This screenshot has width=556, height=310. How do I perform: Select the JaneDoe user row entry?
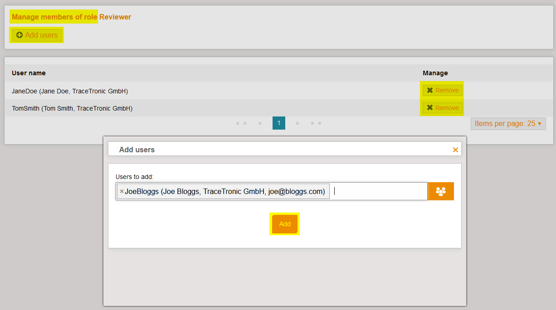pos(70,91)
